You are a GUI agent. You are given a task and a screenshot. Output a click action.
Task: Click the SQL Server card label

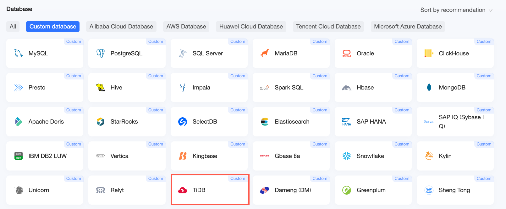click(x=208, y=54)
